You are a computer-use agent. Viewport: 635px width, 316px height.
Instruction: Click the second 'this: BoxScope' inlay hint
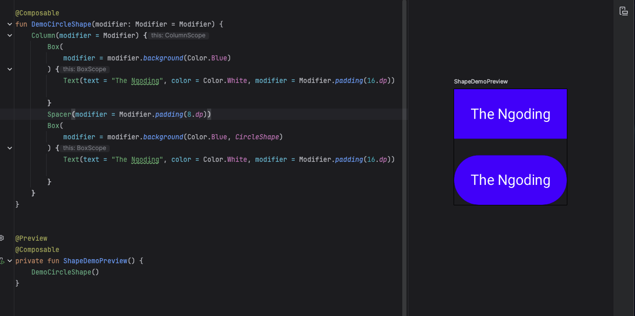point(85,149)
